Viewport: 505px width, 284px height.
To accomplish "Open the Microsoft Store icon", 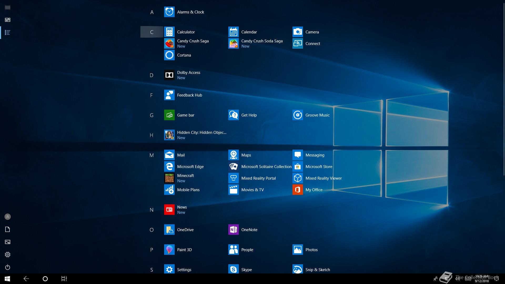I will point(297,166).
